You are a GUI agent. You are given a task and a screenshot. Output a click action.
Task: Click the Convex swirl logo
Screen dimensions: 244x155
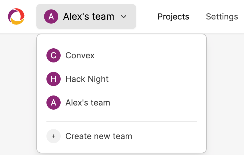[x=16, y=17]
